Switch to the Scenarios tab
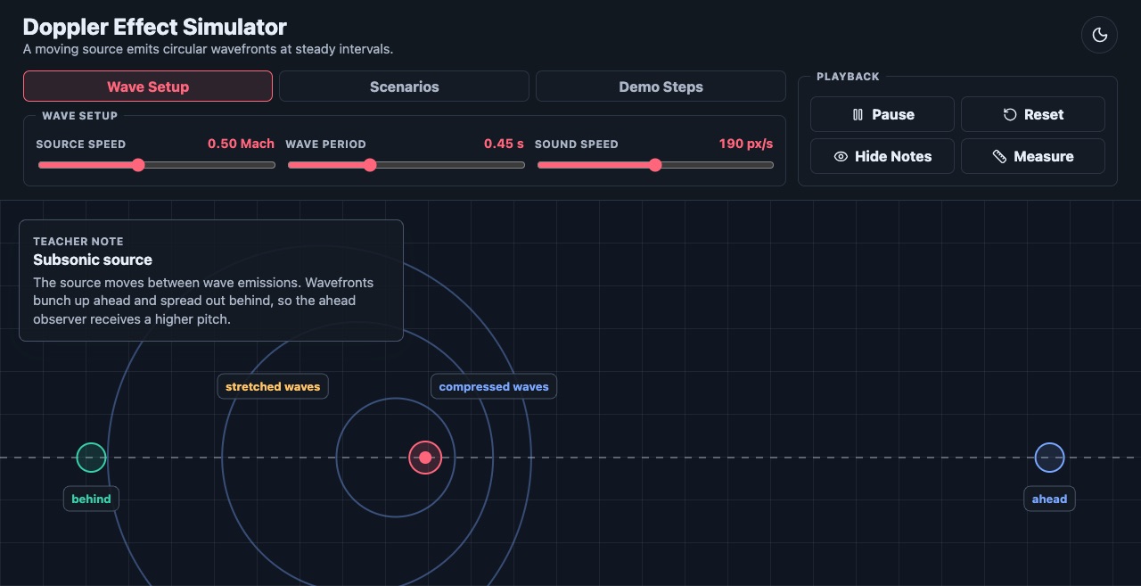 pyautogui.click(x=404, y=87)
